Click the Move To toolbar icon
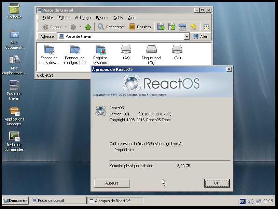This screenshot has height=209, width=278. 161,27
